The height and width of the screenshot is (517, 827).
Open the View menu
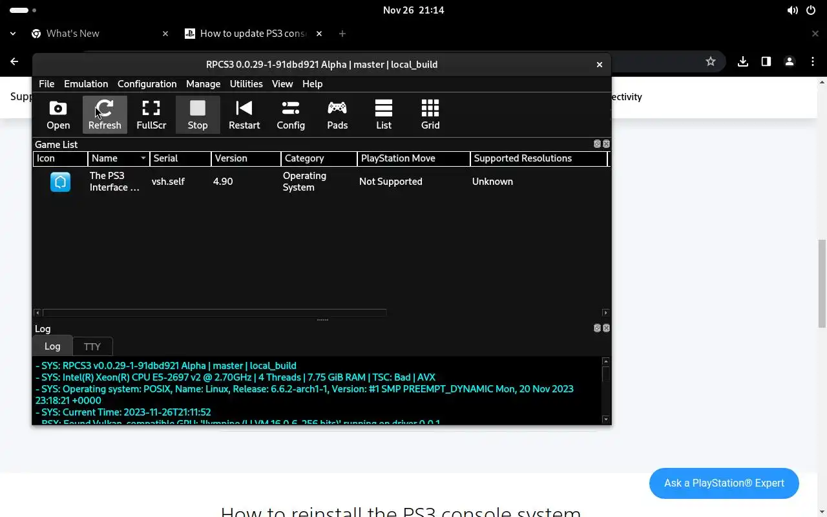[282, 84]
